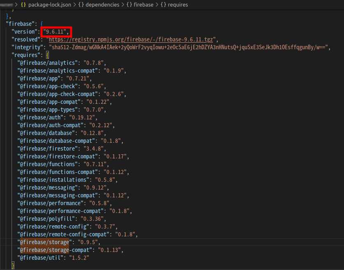344x270 pixels.
Task: Click the @firebase/functions entry
Action: (63, 165)
